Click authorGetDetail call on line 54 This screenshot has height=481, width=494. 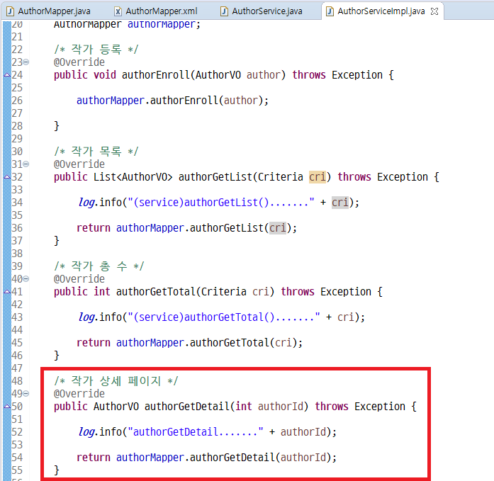(x=232, y=458)
